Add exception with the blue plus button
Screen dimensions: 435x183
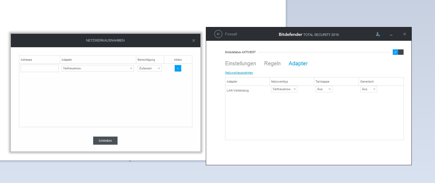coord(178,68)
